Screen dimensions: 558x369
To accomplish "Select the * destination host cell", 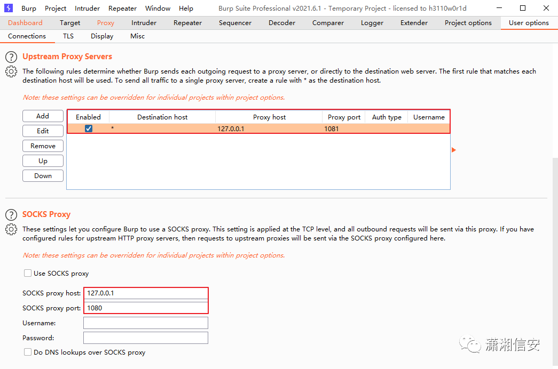I will 162,129.
